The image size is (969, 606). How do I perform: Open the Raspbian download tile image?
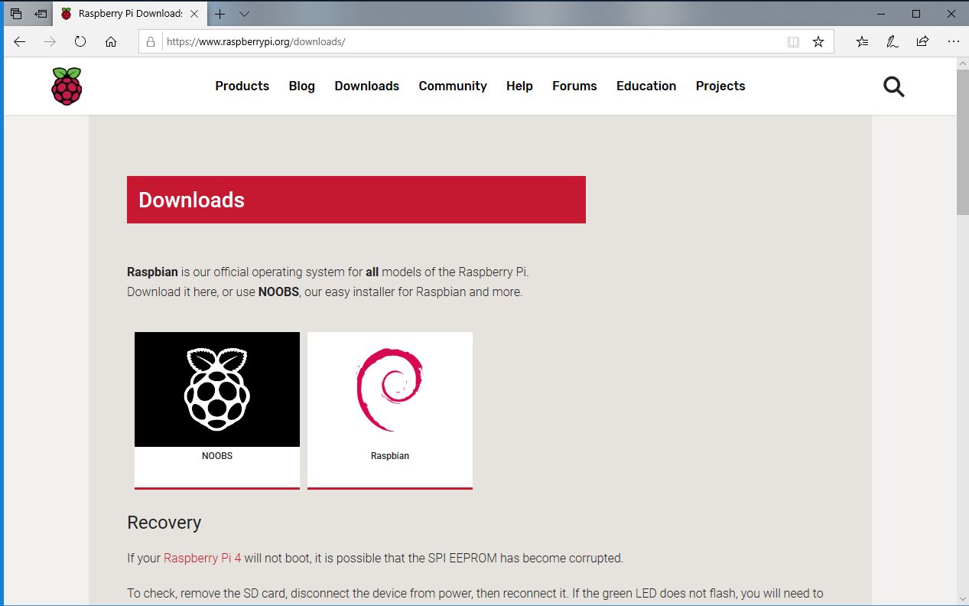(390, 389)
